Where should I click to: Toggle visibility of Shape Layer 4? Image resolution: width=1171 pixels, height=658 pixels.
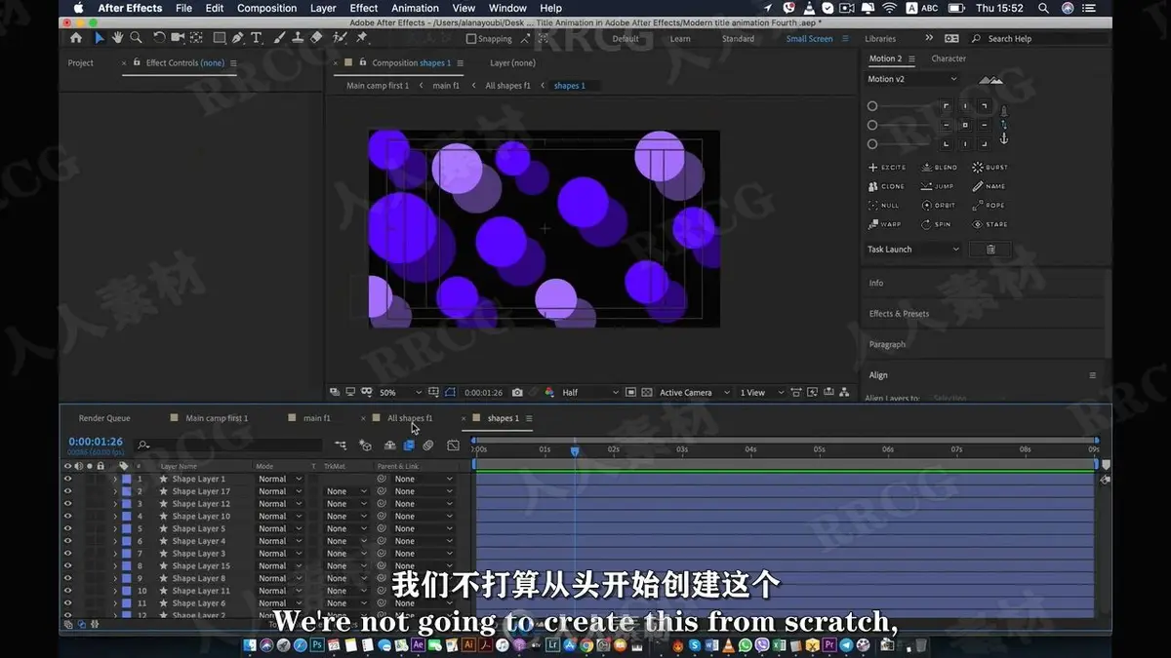pos(67,541)
